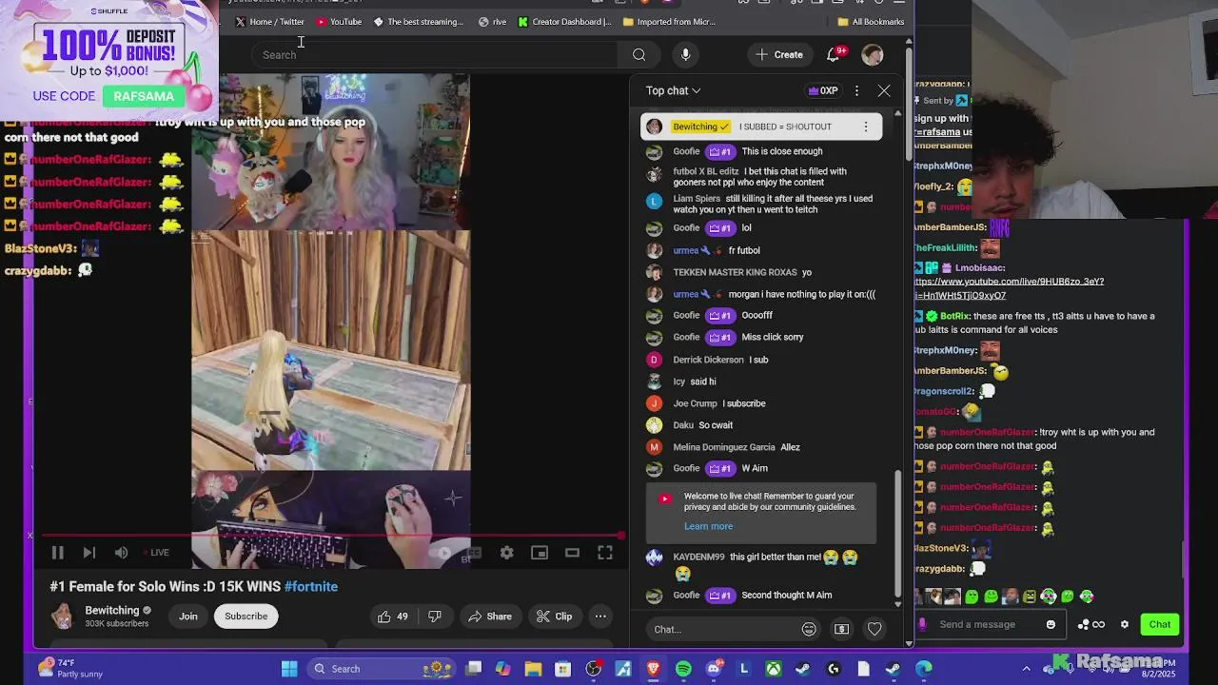Like the video with 49 likes
This screenshot has height=685, width=1218.
(x=393, y=616)
